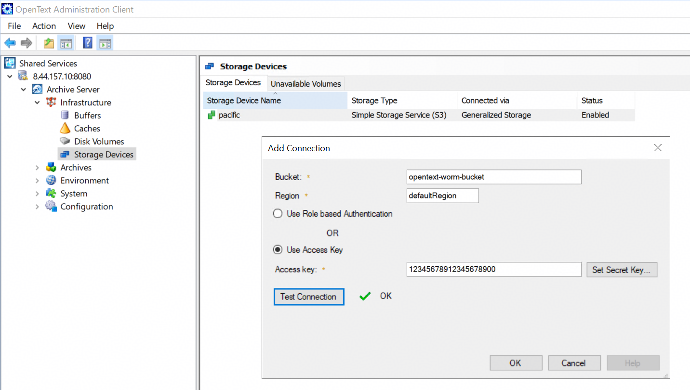The width and height of the screenshot is (690, 390).
Task: Select the Buffers icon in the tree
Action: (65, 115)
